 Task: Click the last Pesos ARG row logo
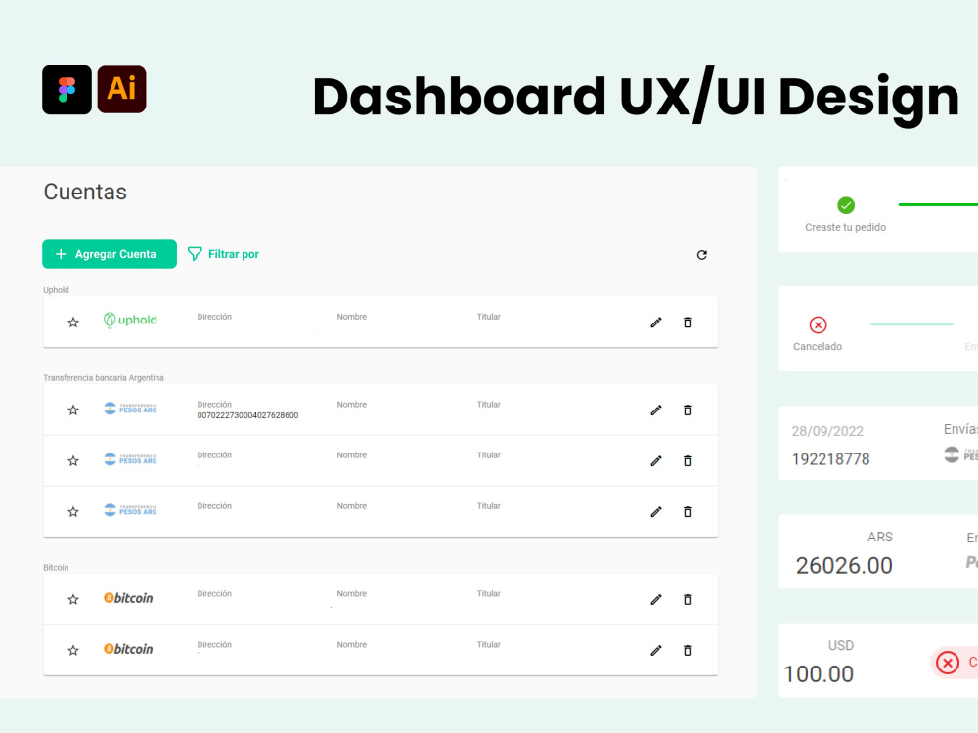click(130, 510)
